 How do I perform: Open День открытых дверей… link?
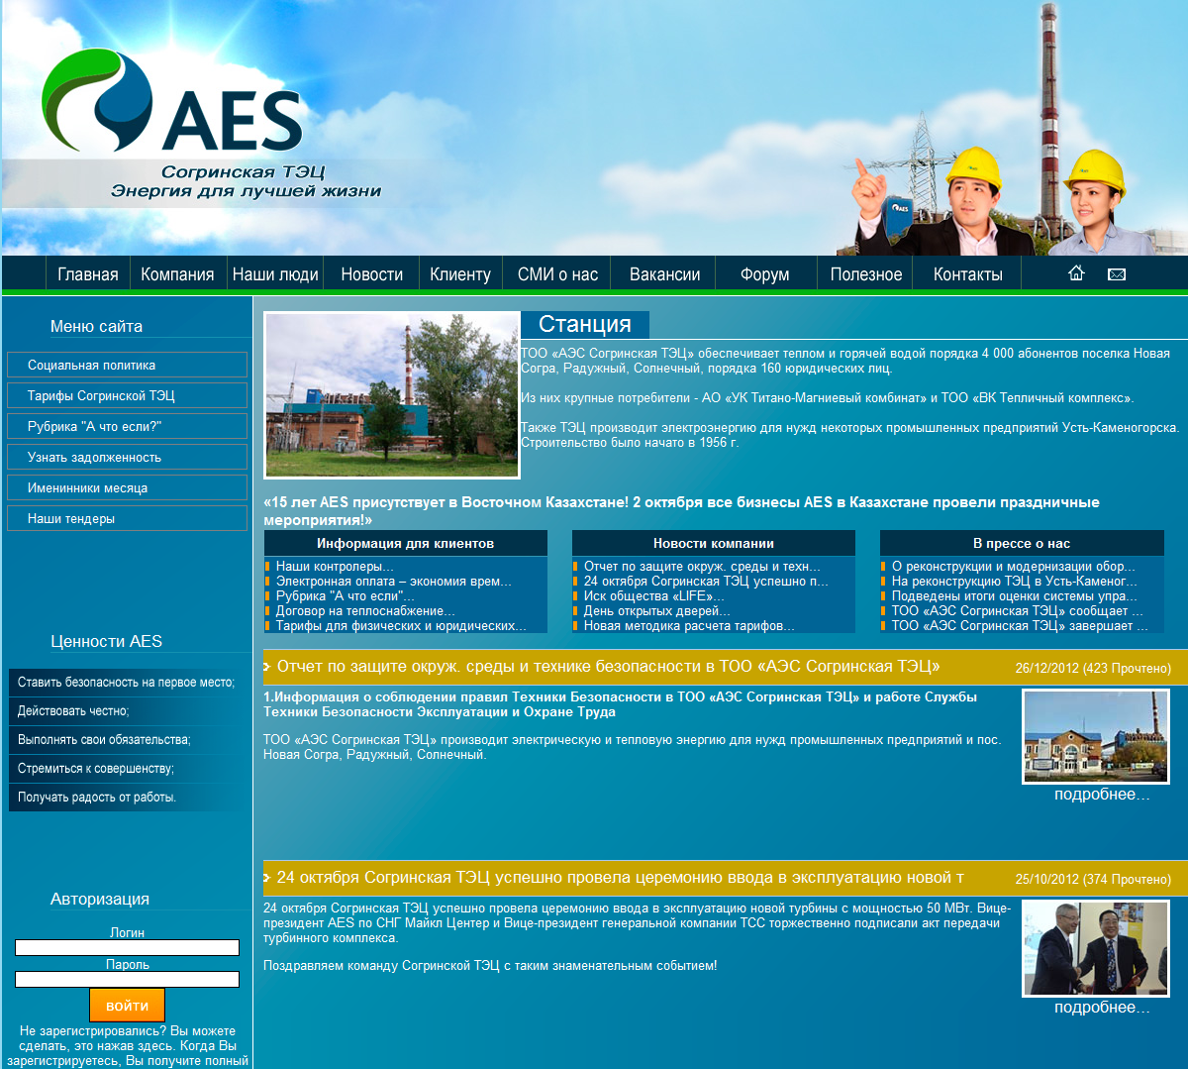tap(657, 611)
